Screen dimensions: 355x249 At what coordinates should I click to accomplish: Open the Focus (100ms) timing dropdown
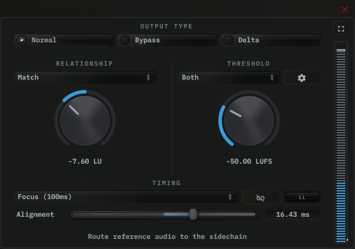click(x=126, y=197)
